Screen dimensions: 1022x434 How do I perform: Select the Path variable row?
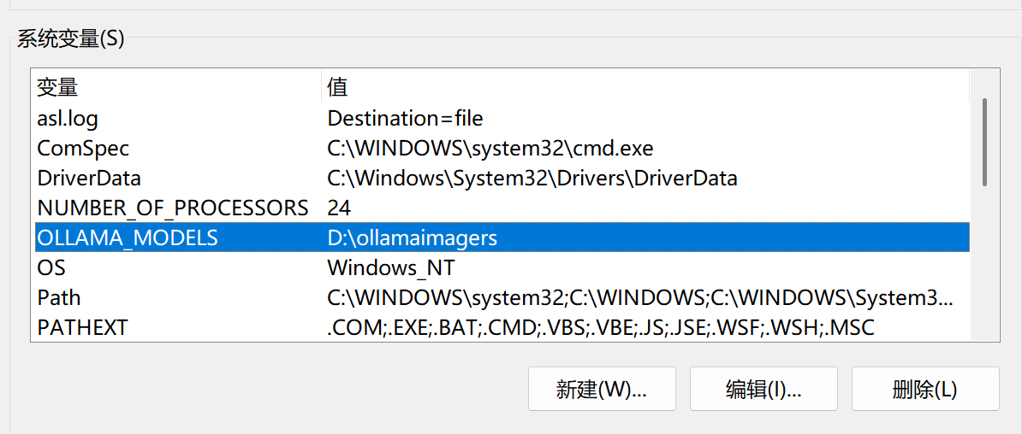[502, 298]
